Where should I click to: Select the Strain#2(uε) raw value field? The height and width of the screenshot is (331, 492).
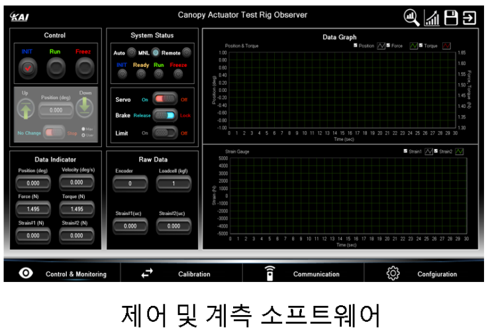[x=173, y=226]
